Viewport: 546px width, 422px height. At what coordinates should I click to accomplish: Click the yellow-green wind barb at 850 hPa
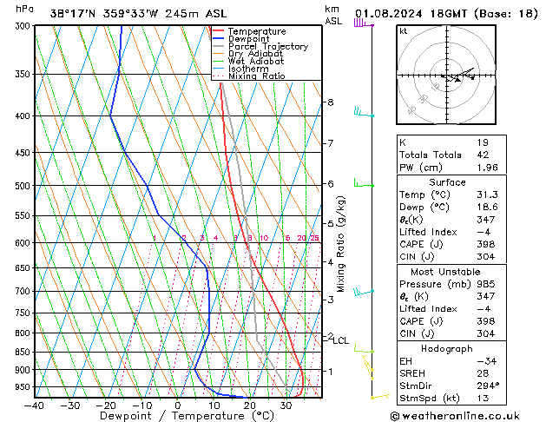coord(364,348)
